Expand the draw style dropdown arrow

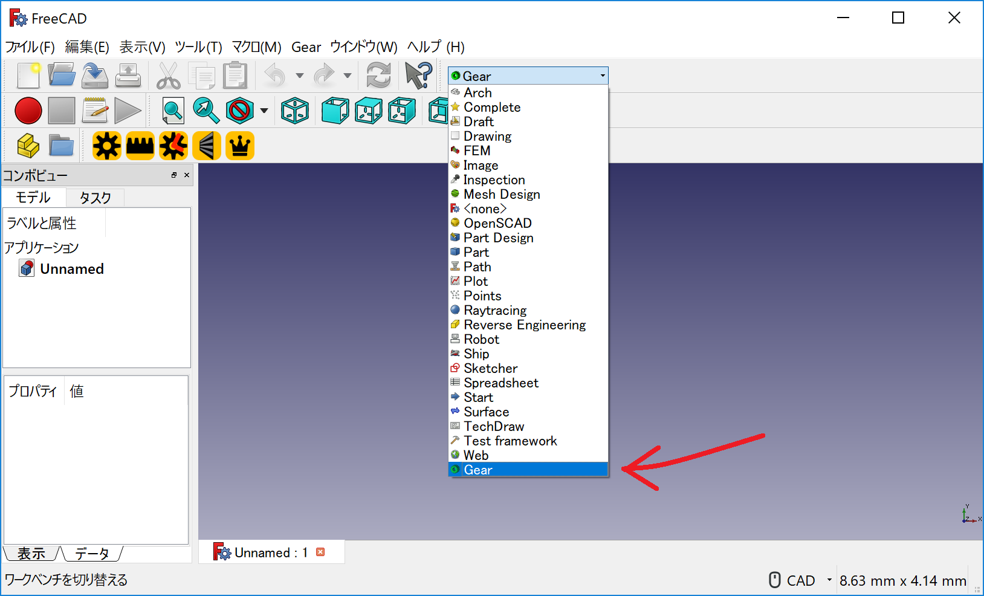coord(264,111)
